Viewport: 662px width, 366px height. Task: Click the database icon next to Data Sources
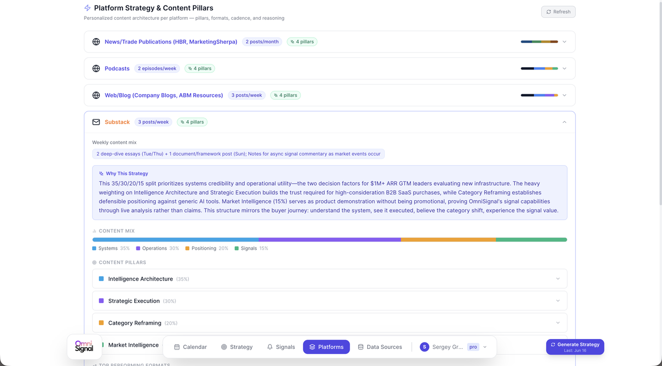(x=361, y=347)
